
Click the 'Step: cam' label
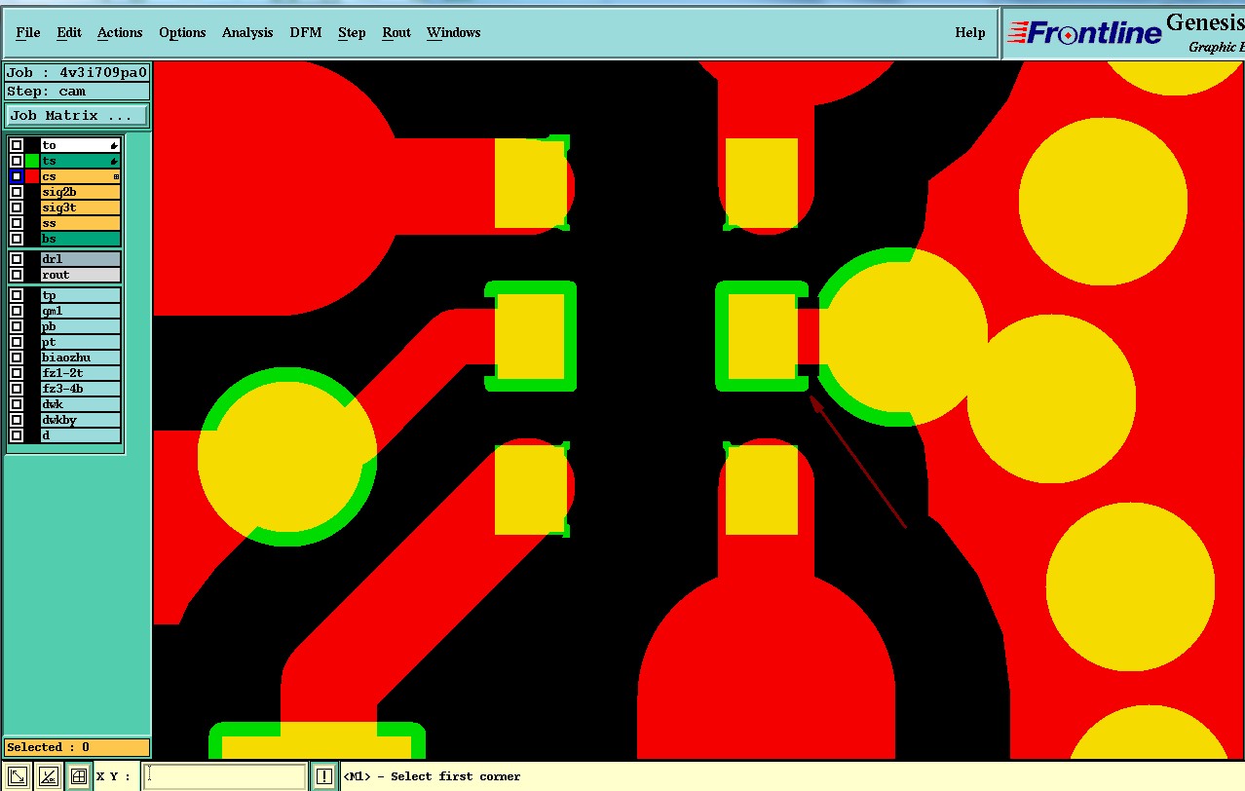[x=77, y=91]
